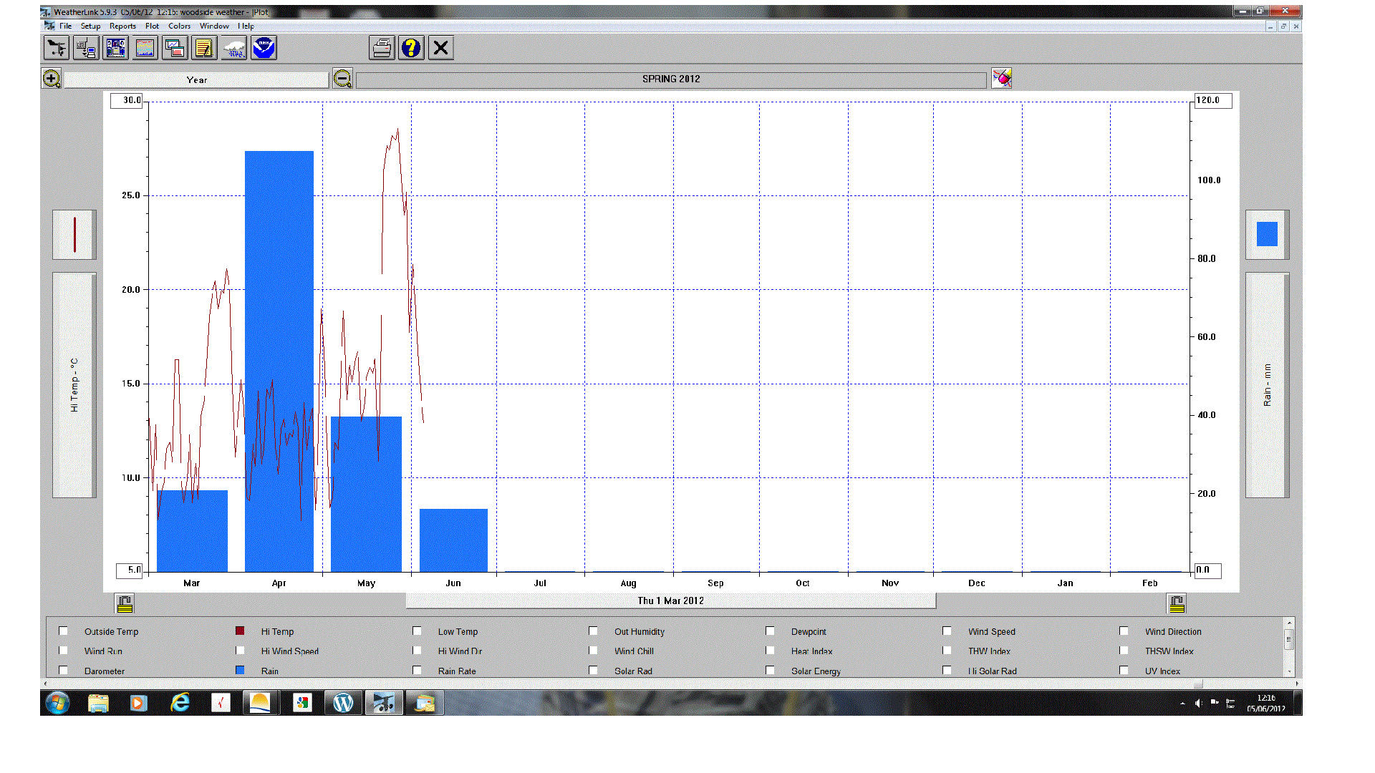Open the Colors menu
Screen dimensions: 1375x773
[179, 26]
